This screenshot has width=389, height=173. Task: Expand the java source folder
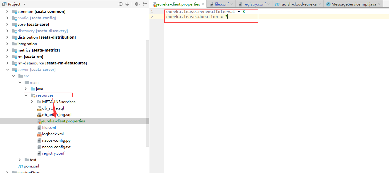(x=26, y=89)
